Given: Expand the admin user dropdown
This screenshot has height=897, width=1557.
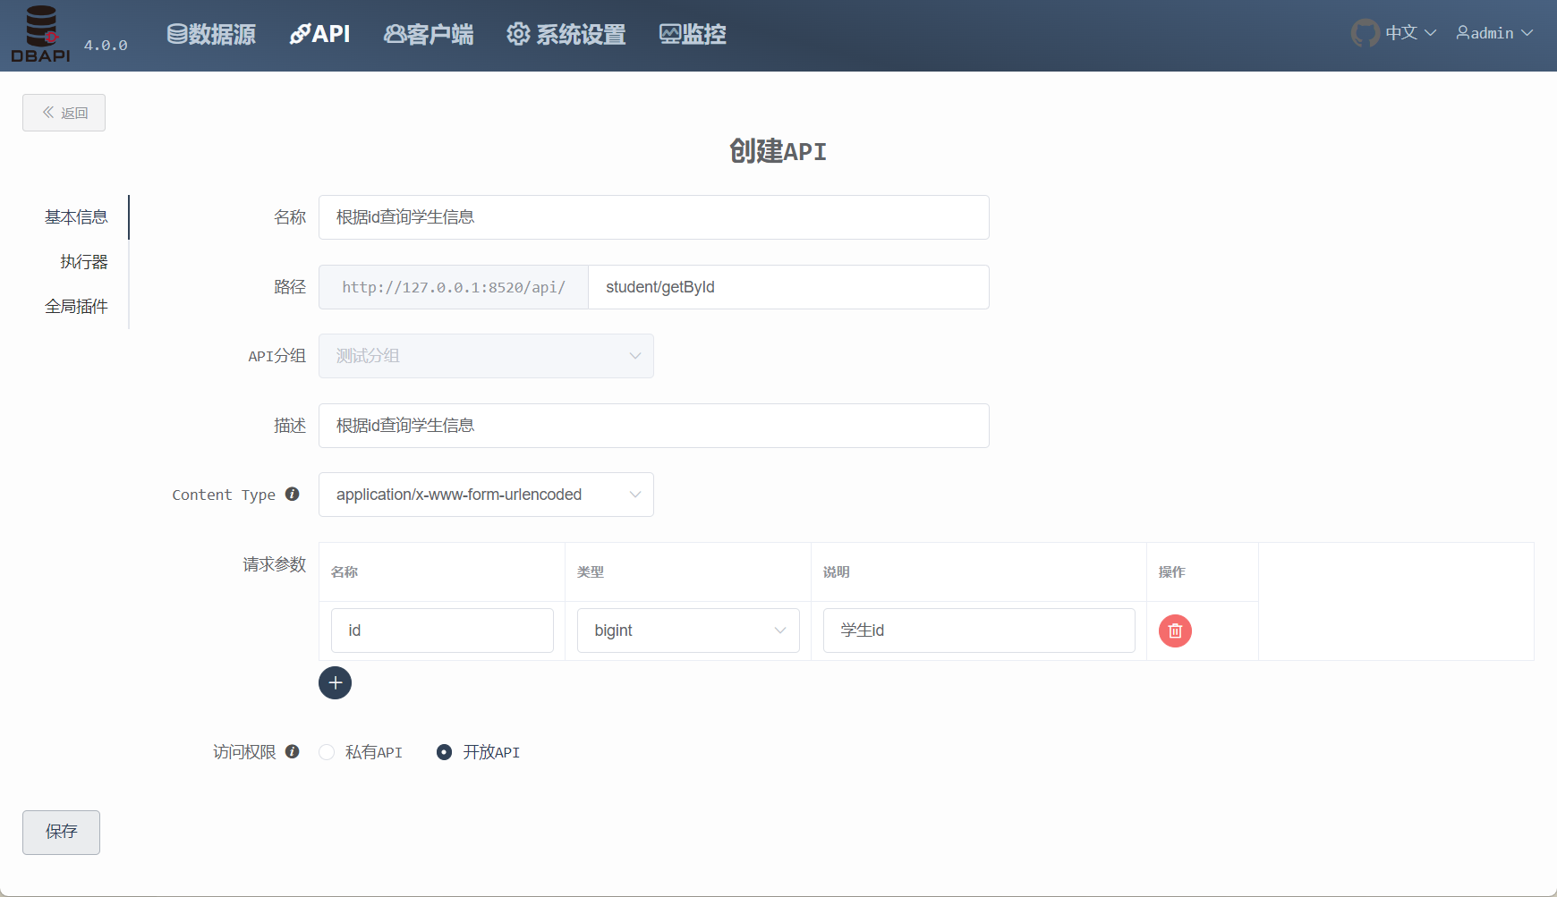Looking at the screenshot, I should pos(1494,33).
